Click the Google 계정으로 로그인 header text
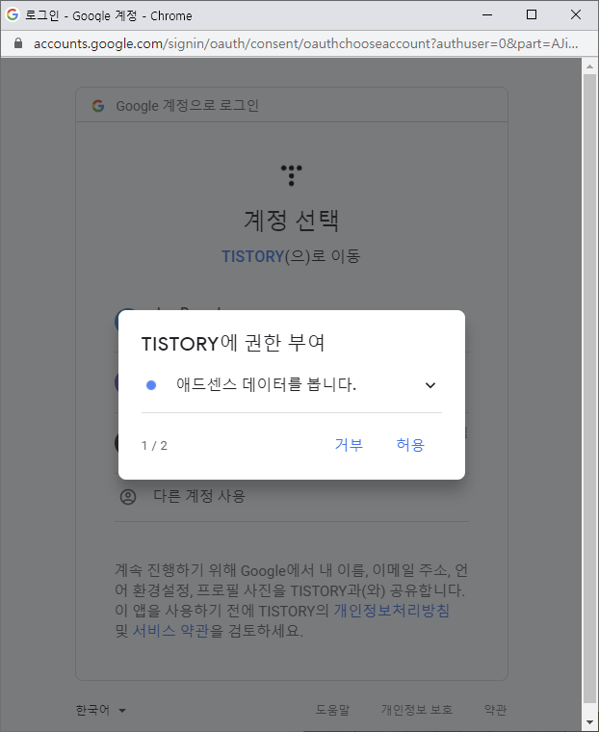599x732 pixels. click(187, 106)
